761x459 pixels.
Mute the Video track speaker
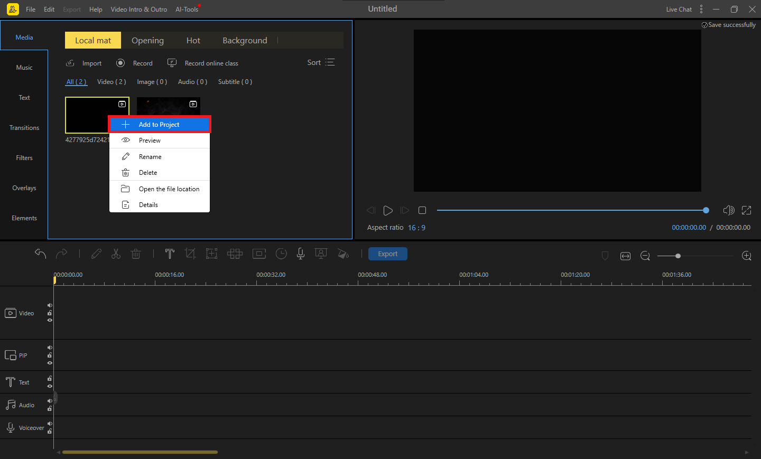(x=50, y=305)
